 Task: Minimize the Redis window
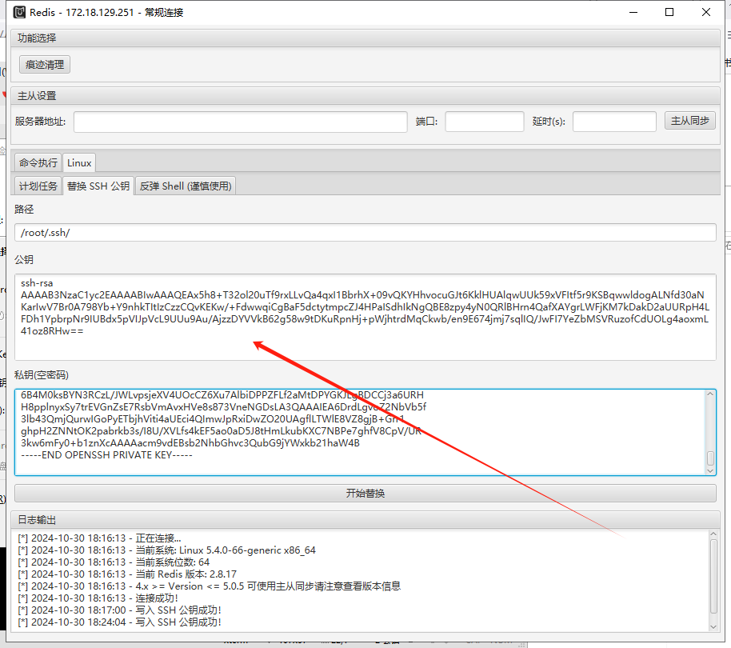tap(633, 12)
